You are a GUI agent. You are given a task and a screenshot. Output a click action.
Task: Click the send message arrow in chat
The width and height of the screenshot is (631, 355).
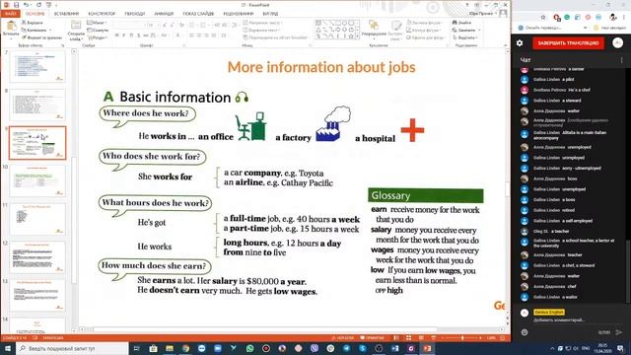click(x=619, y=332)
